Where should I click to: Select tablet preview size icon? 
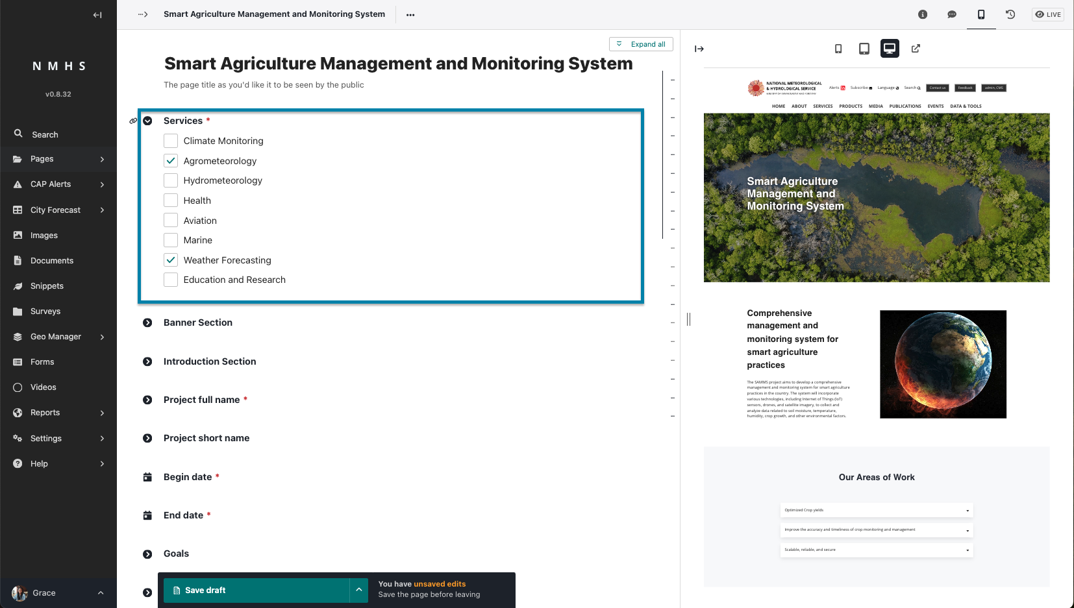coord(864,49)
